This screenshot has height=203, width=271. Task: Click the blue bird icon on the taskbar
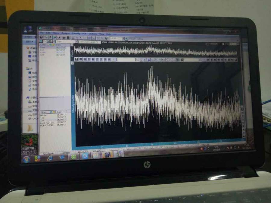pyautogui.click(x=62, y=157)
